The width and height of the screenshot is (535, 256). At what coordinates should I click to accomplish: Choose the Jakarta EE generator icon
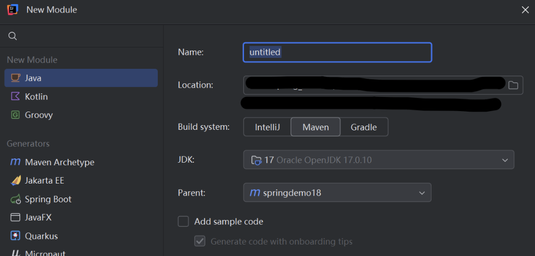tap(15, 180)
